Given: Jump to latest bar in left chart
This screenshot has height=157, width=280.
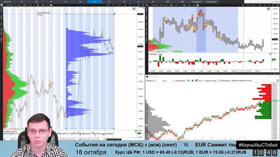Looking at the screenshot, I should [134, 9].
